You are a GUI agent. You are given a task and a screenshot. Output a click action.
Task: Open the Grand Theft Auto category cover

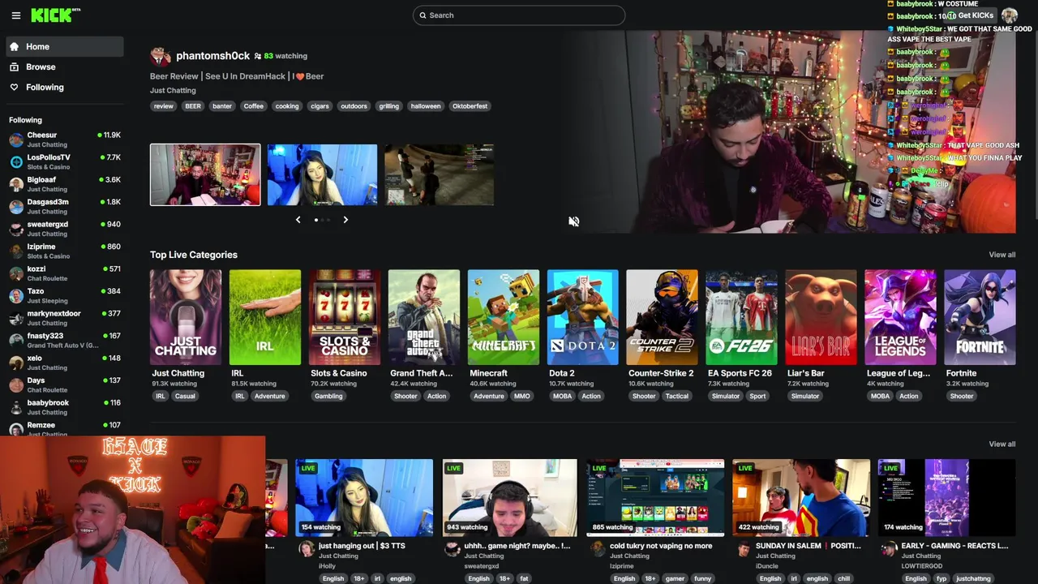click(x=424, y=317)
